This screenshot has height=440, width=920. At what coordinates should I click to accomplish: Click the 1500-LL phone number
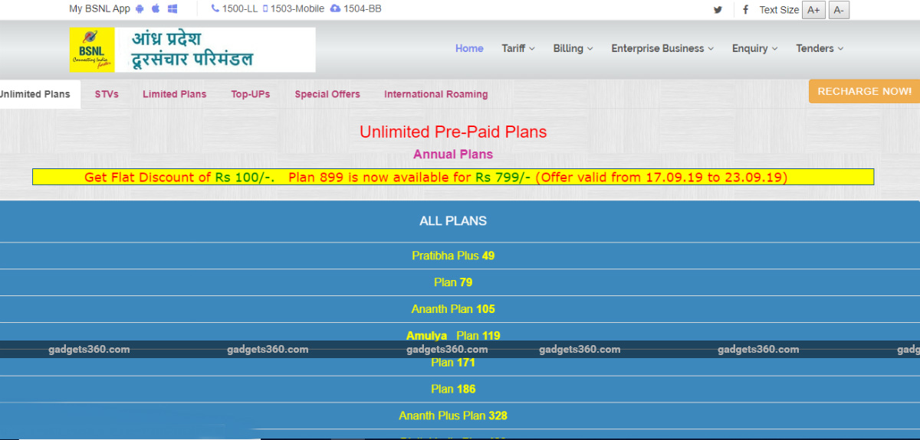(235, 9)
